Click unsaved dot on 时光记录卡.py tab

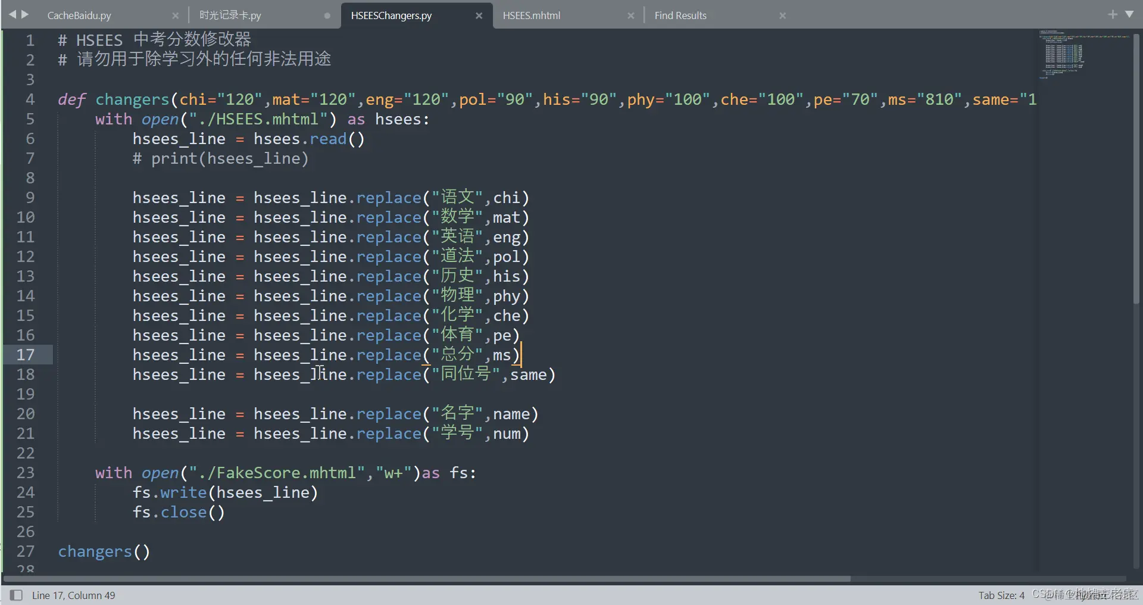pyautogui.click(x=327, y=15)
